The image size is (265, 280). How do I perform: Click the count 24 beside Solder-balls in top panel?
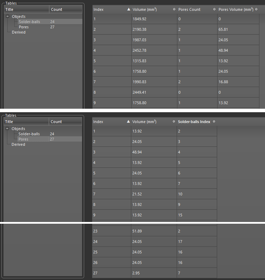coord(52,22)
